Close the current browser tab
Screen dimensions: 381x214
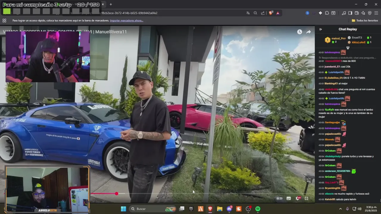click(x=103, y=4)
